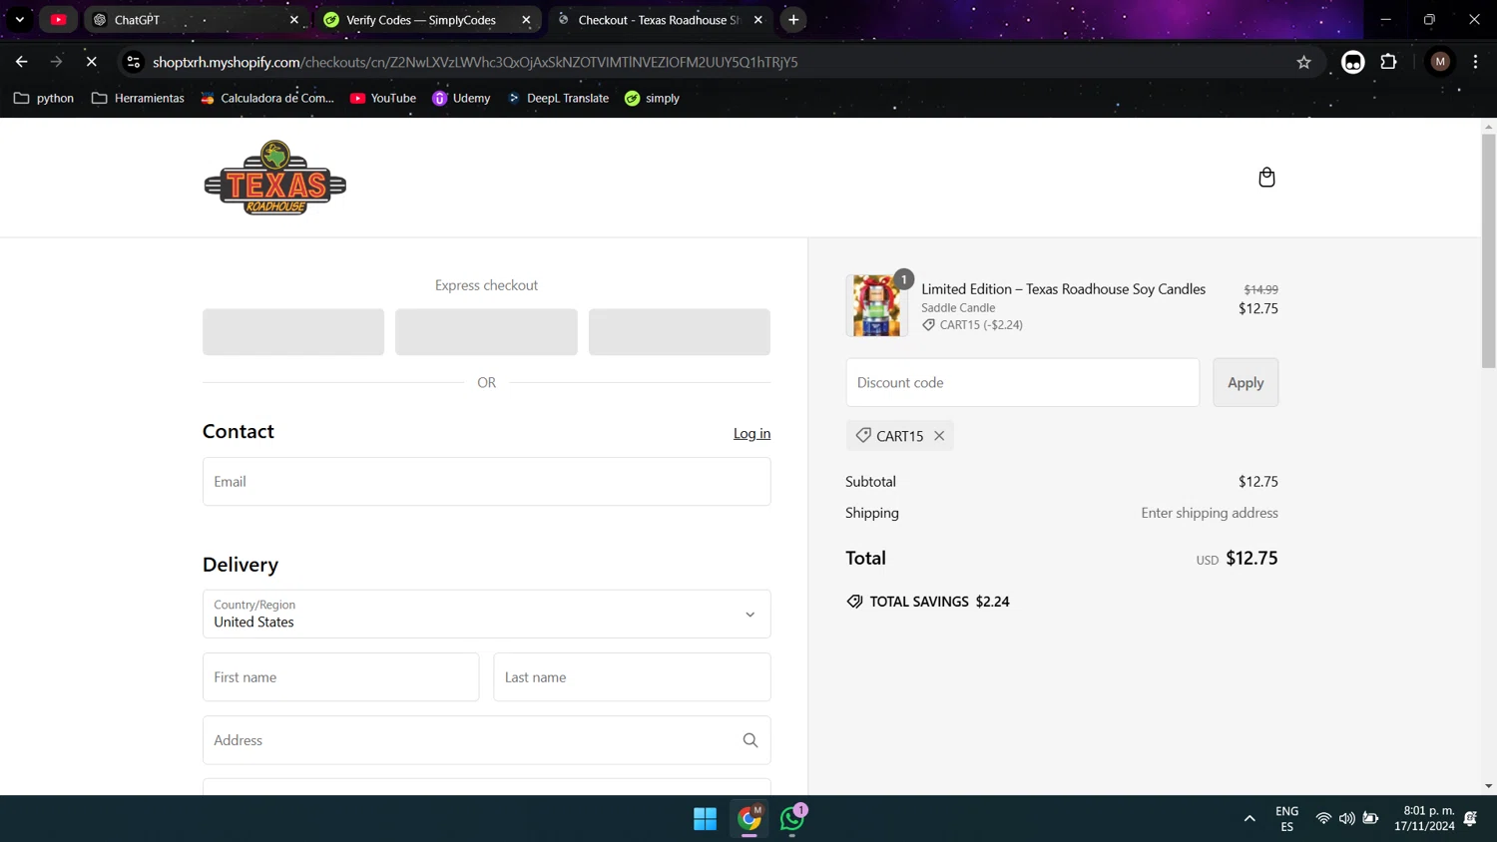Viewport: 1497px width, 842px height.
Task: Open the DeepL Translate bookmark
Action: (x=558, y=98)
